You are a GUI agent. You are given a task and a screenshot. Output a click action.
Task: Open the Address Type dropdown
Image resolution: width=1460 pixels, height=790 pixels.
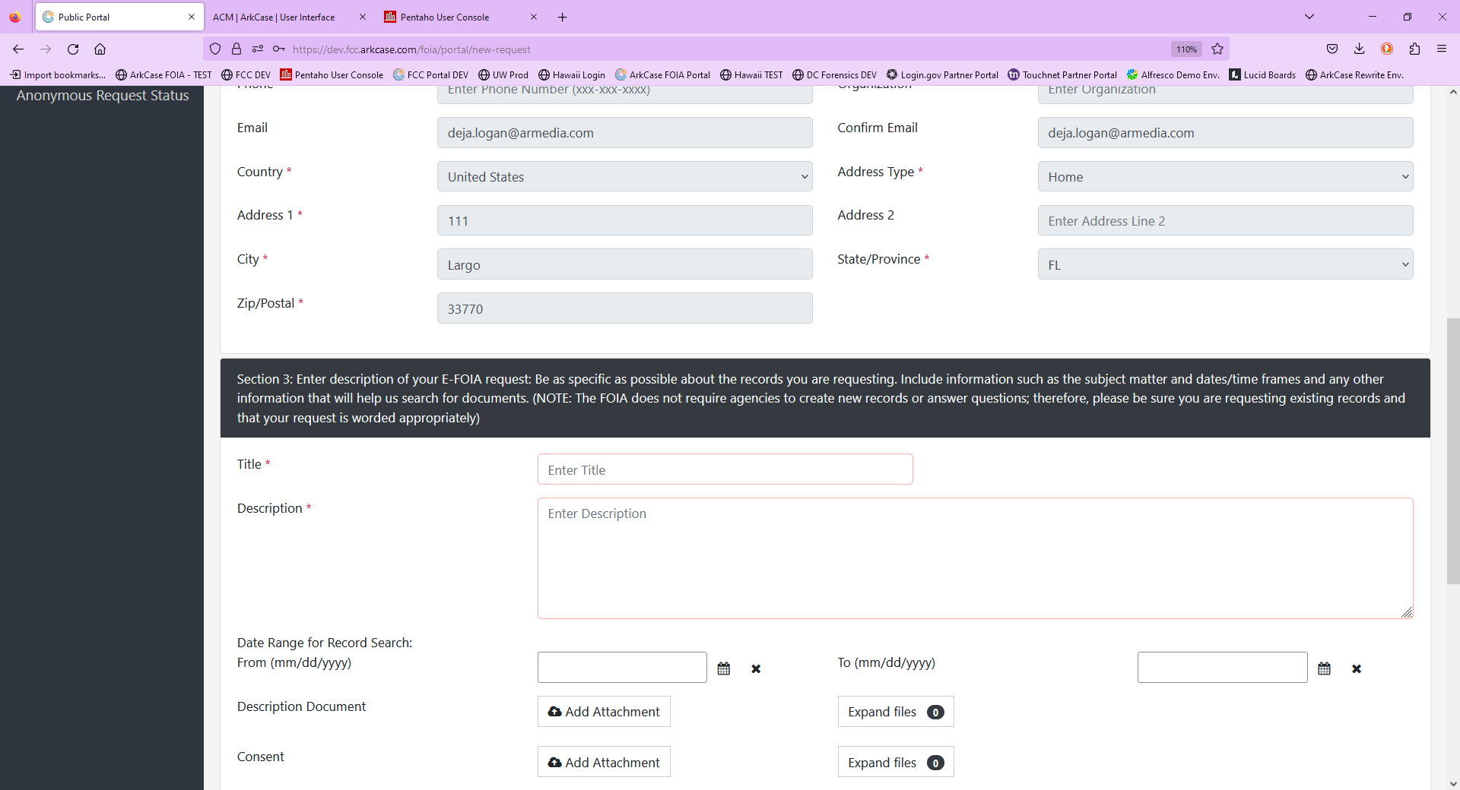click(1226, 177)
